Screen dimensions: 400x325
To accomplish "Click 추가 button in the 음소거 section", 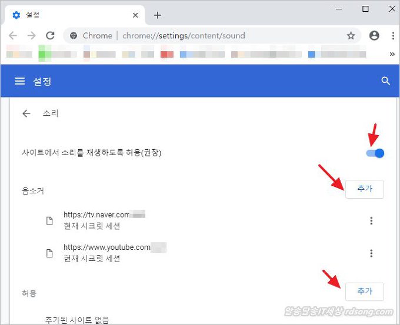I will [x=364, y=189].
